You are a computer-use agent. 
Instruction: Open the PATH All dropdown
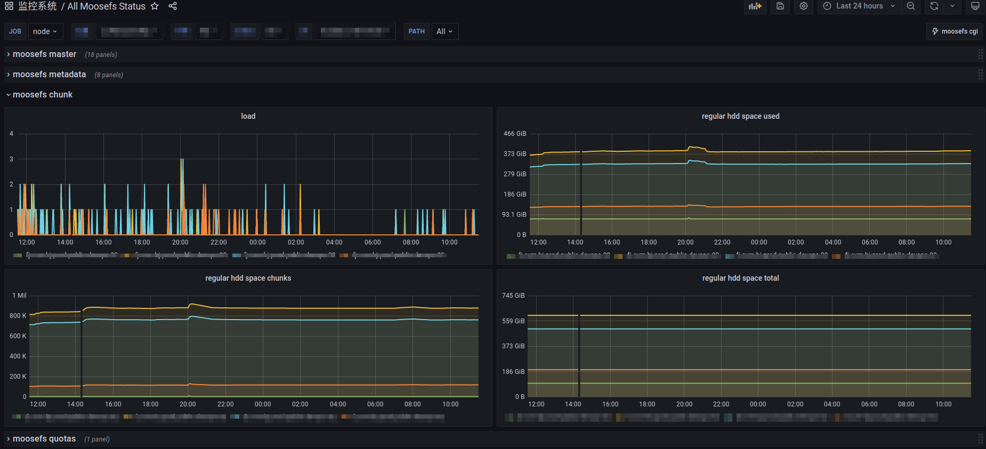444,31
